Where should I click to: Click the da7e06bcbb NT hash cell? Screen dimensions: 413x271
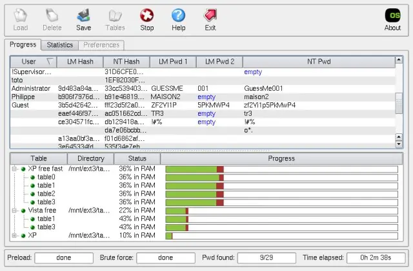coord(125,131)
